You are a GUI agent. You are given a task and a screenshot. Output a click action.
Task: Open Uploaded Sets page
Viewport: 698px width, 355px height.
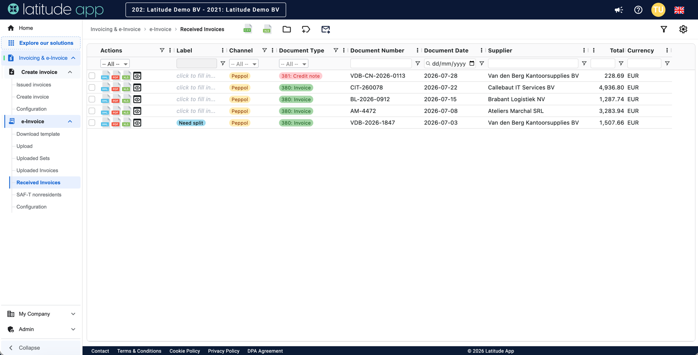pyautogui.click(x=33, y=158)
